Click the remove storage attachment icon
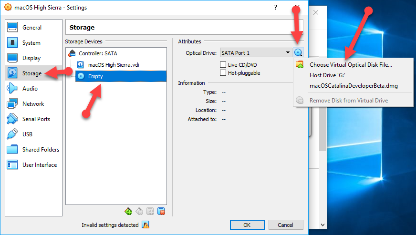Viewport: 416px width, 235px height. 161,211
